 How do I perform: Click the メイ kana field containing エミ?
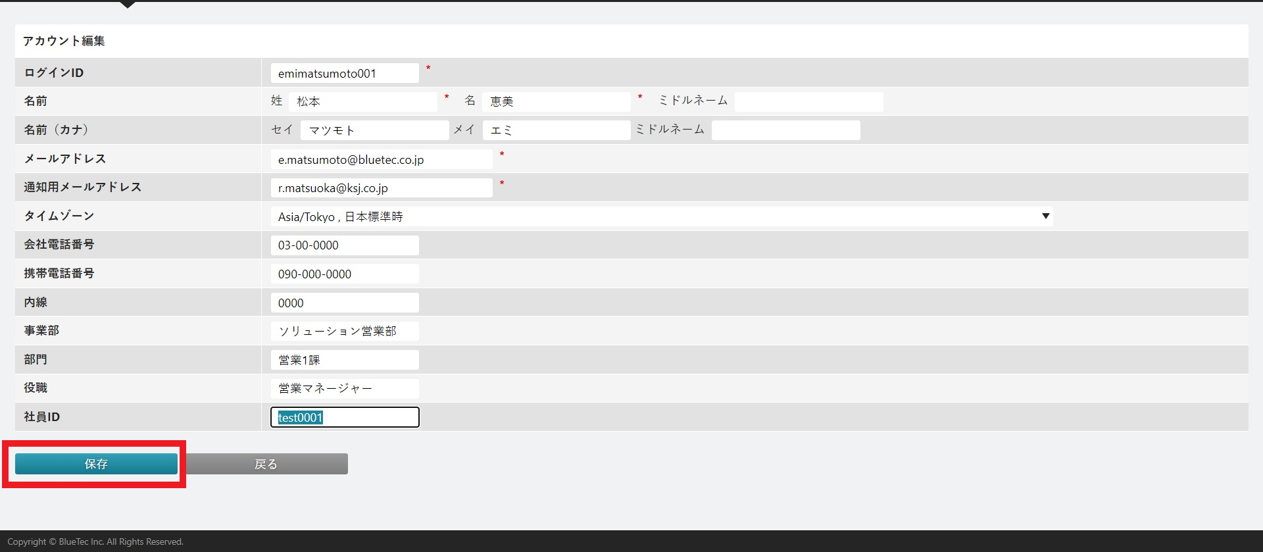(556, 130)
